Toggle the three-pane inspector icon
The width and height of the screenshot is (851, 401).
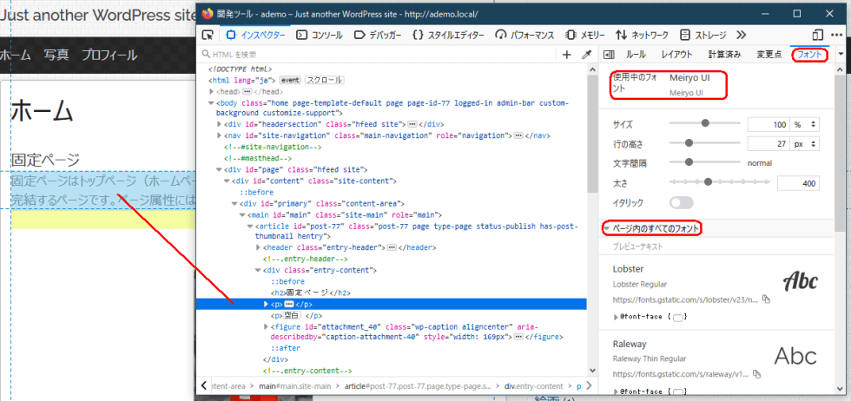[609, 55]
